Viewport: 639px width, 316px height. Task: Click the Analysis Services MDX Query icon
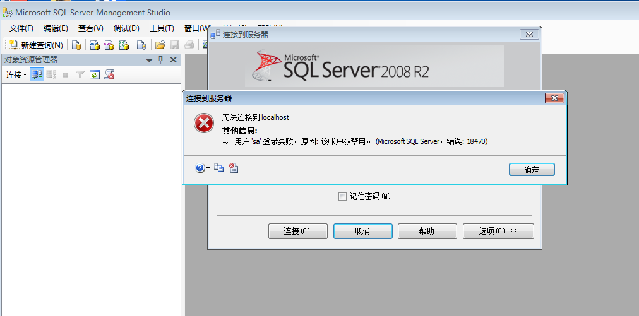95,45
